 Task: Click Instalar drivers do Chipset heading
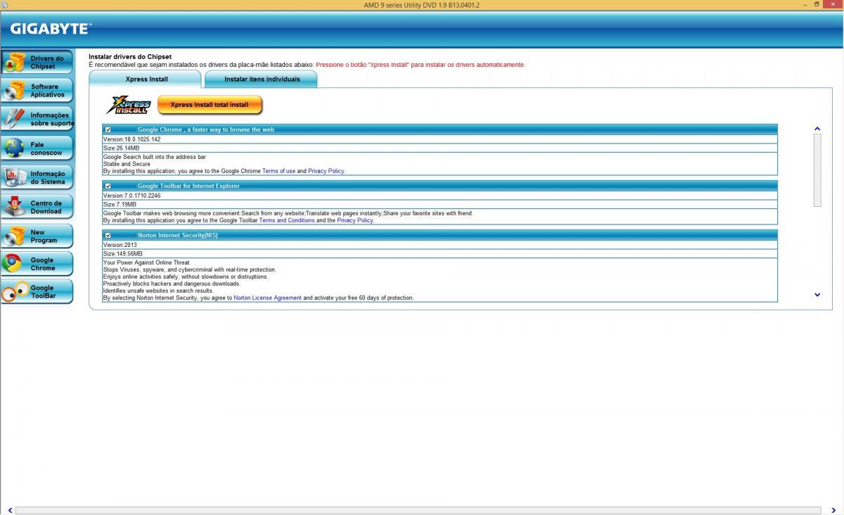(130, 56)
